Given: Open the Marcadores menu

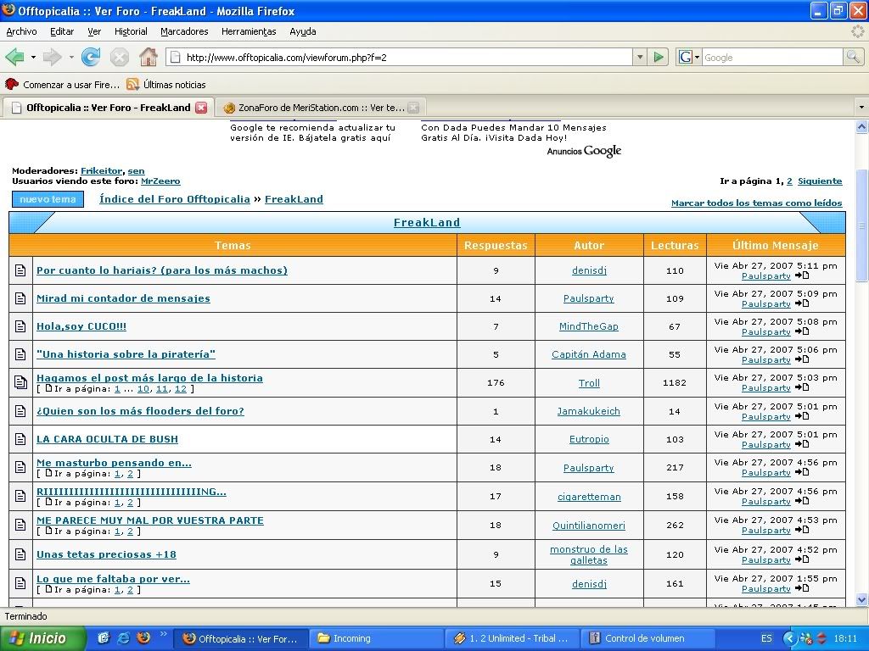Looking at the screenshot, I should (184, 31).
